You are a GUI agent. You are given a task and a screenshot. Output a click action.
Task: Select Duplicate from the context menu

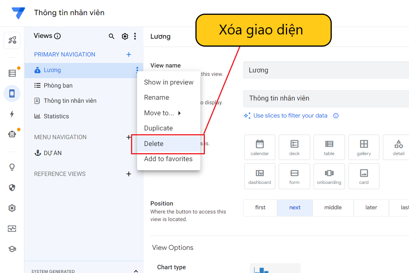(158, 128)
